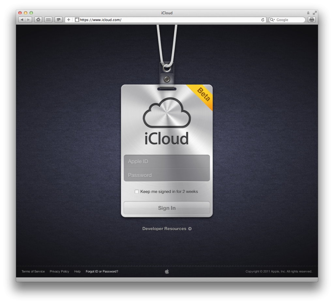The image size is (334, 304).
Task: Open the Privacy Policy link
Action: 59,271
